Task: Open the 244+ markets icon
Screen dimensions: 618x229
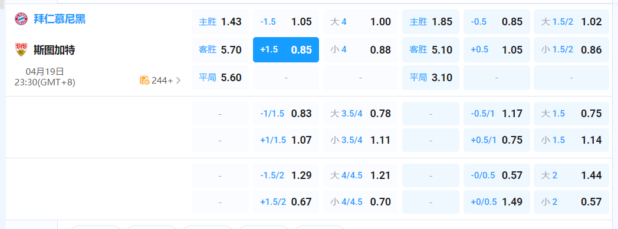Action: (x=144, y=80)
